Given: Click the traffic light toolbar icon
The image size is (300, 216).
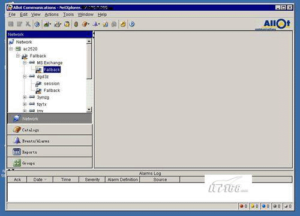Looking at the screenshot, I should [76, 24].
